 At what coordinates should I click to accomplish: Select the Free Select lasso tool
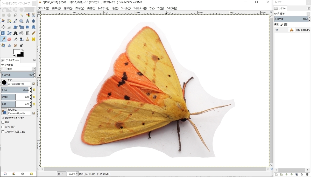pyautogui.click(x=15, y=15)
